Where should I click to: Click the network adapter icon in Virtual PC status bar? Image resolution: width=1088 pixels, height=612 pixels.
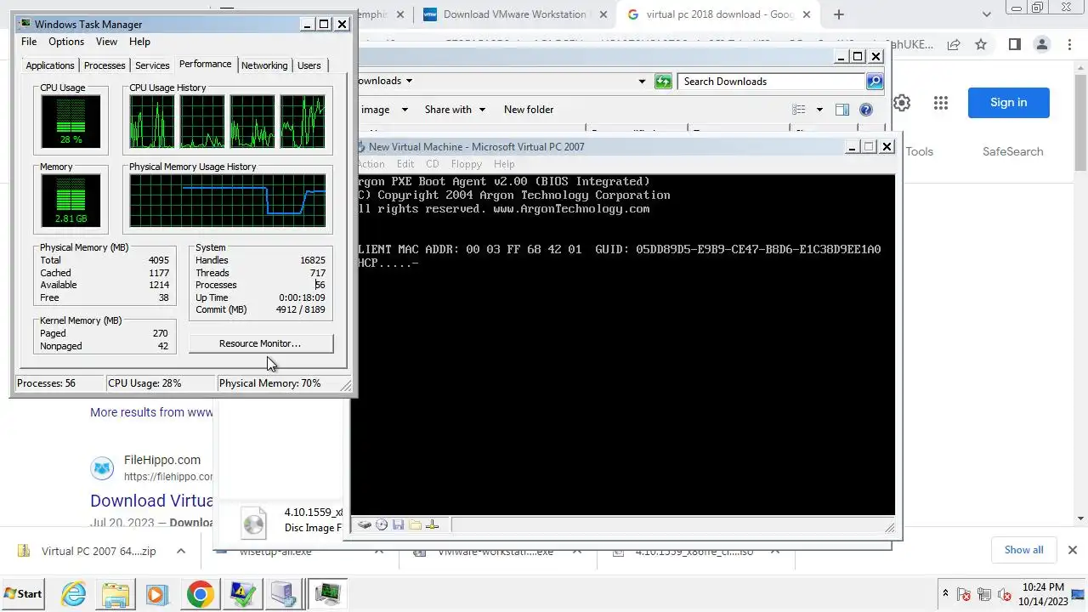pos(432,524)
